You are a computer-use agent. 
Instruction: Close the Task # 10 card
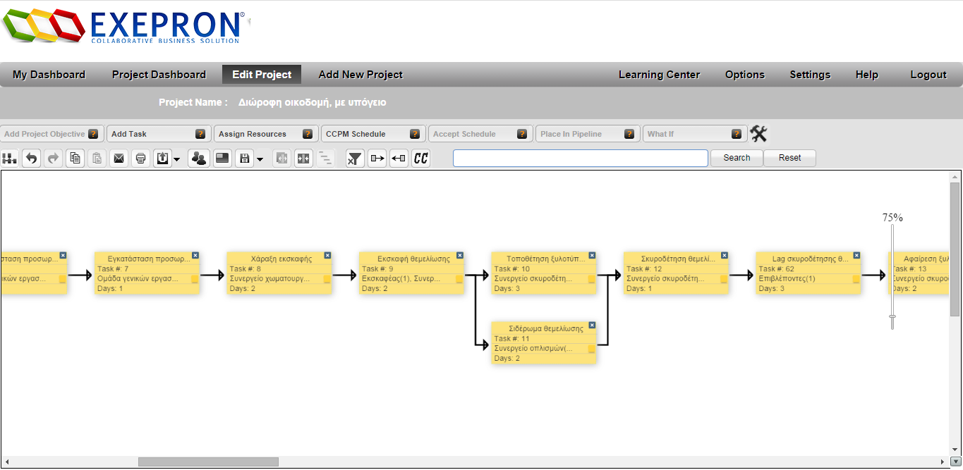tap(592, 255)
